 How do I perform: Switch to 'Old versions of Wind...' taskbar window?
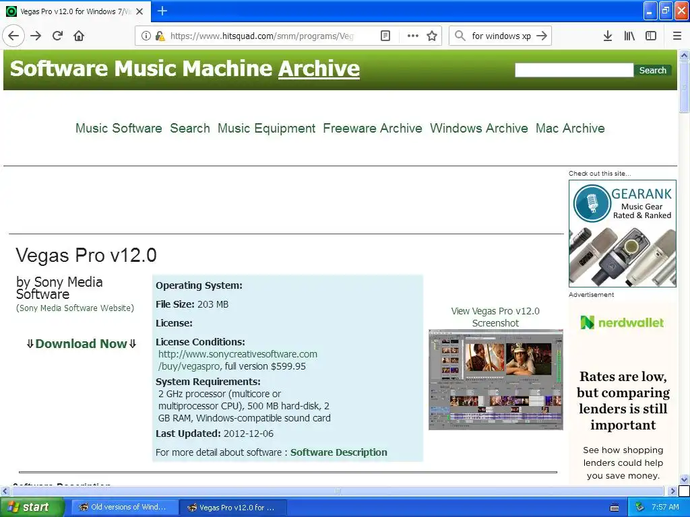[x=124, y=508]
